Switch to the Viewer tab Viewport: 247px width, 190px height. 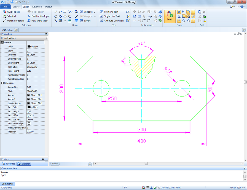[16, 7]
